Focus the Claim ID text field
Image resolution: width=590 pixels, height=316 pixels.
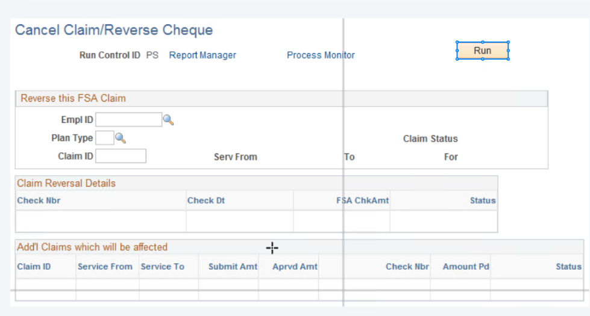pos(121,156)
